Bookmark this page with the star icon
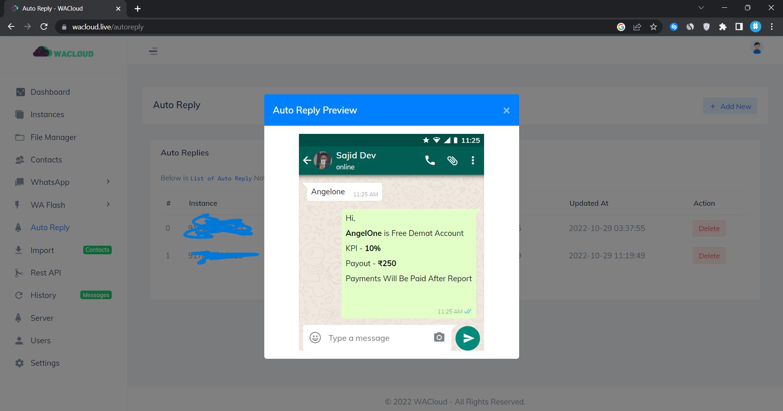Viewport: 783px width, 411px height. coord(653,27)
